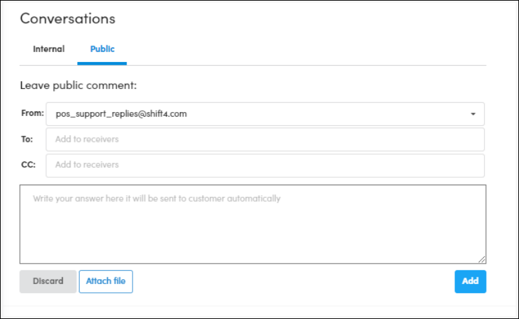Switch to the Internal conversations tab
The height and width of the screenshot is (319, 519).
(49, 49)
